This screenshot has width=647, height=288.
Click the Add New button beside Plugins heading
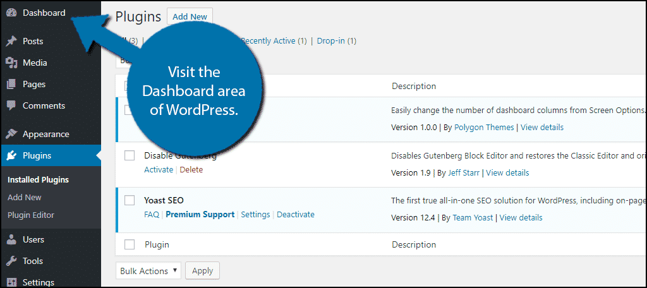190,17
